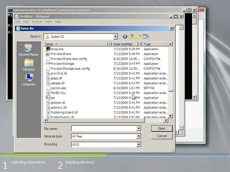Select provthrd.dll file icon

[48, 73]
